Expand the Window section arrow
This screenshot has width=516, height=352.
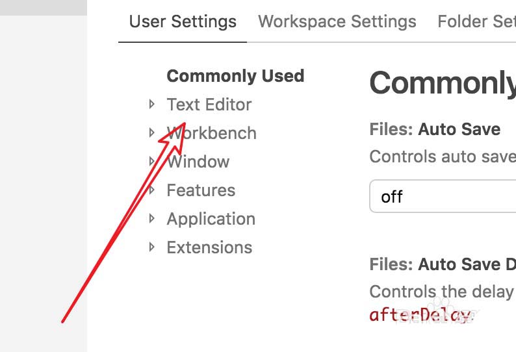click(x=151, y=161)
